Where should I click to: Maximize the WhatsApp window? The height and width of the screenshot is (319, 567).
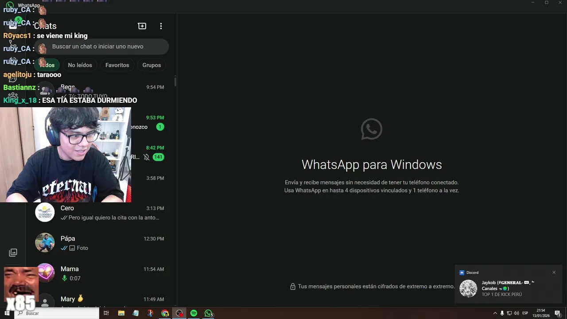546,3
